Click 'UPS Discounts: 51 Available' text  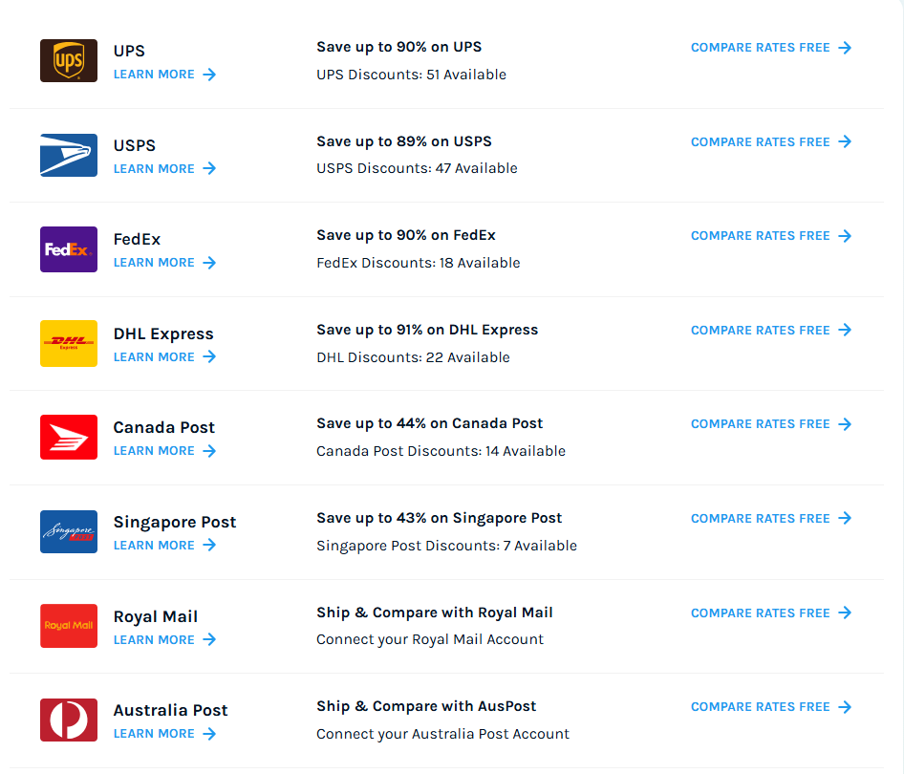[x=412, y=75]
